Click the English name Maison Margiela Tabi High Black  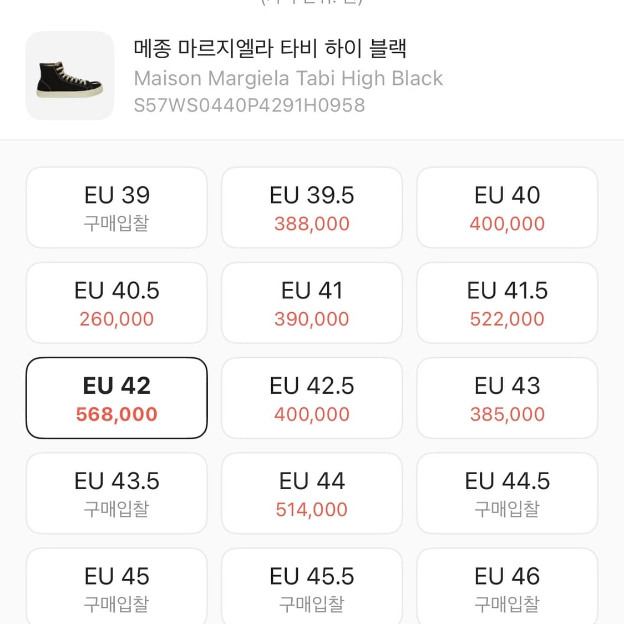pyautogui.click(x=287, y=78)
